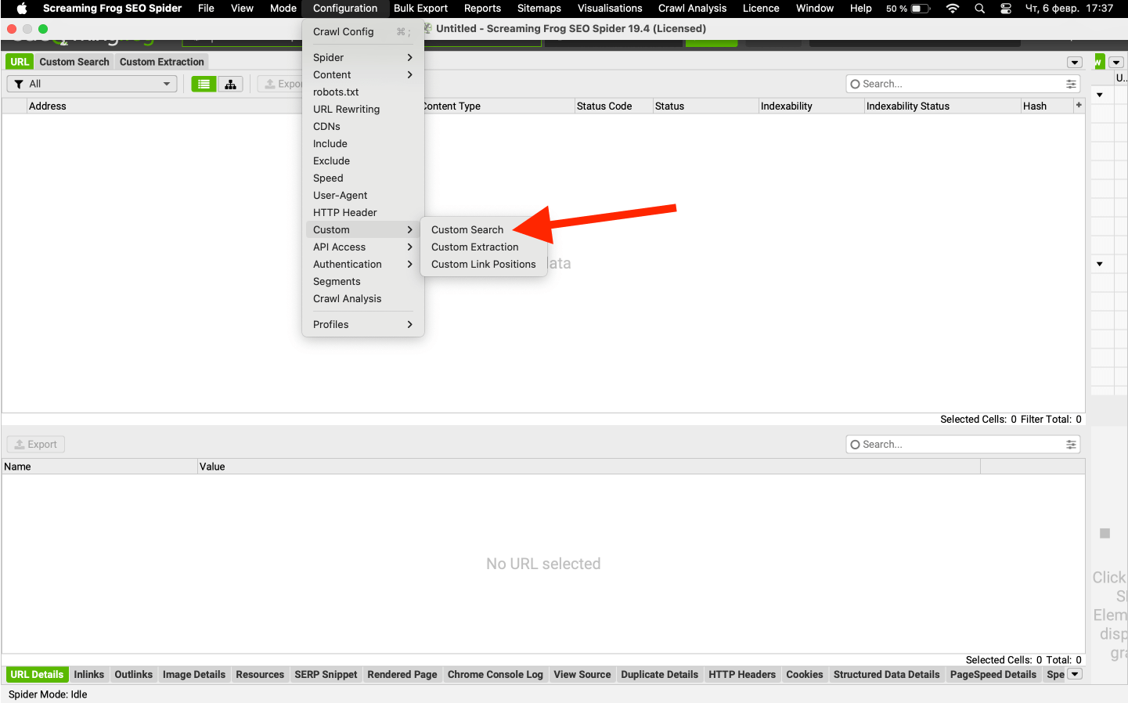1128x703 pixels.
Task: Open the Rendered Page tab
Action: (x=402, y=674)
